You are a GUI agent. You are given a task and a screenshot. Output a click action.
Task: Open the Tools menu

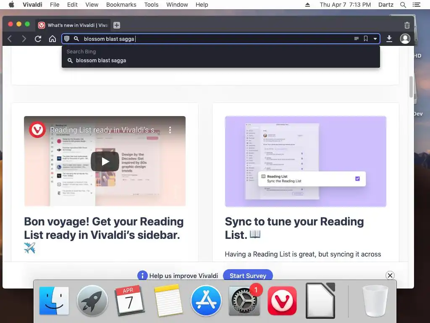point(151,5)
